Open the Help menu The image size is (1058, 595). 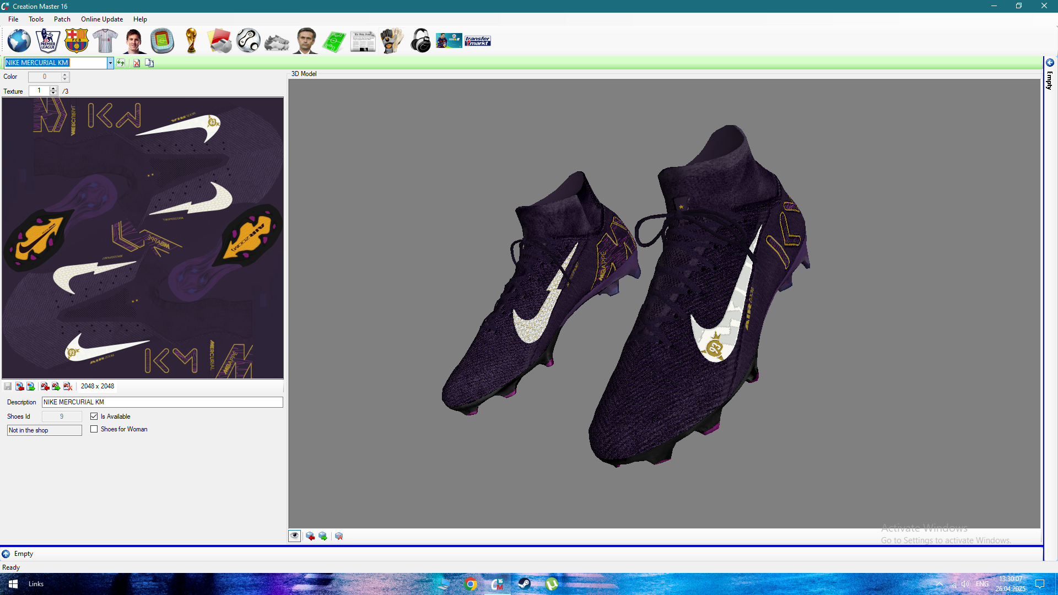click(140, 19)
